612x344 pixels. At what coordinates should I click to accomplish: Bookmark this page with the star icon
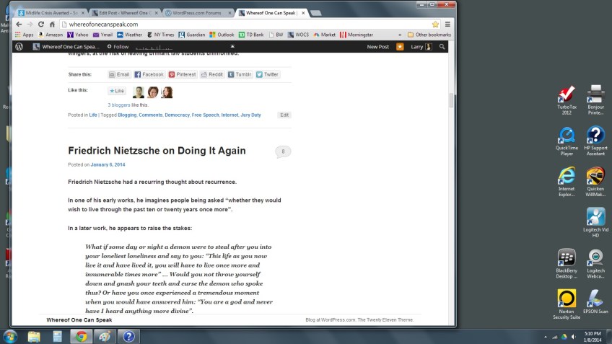[435, 24]
